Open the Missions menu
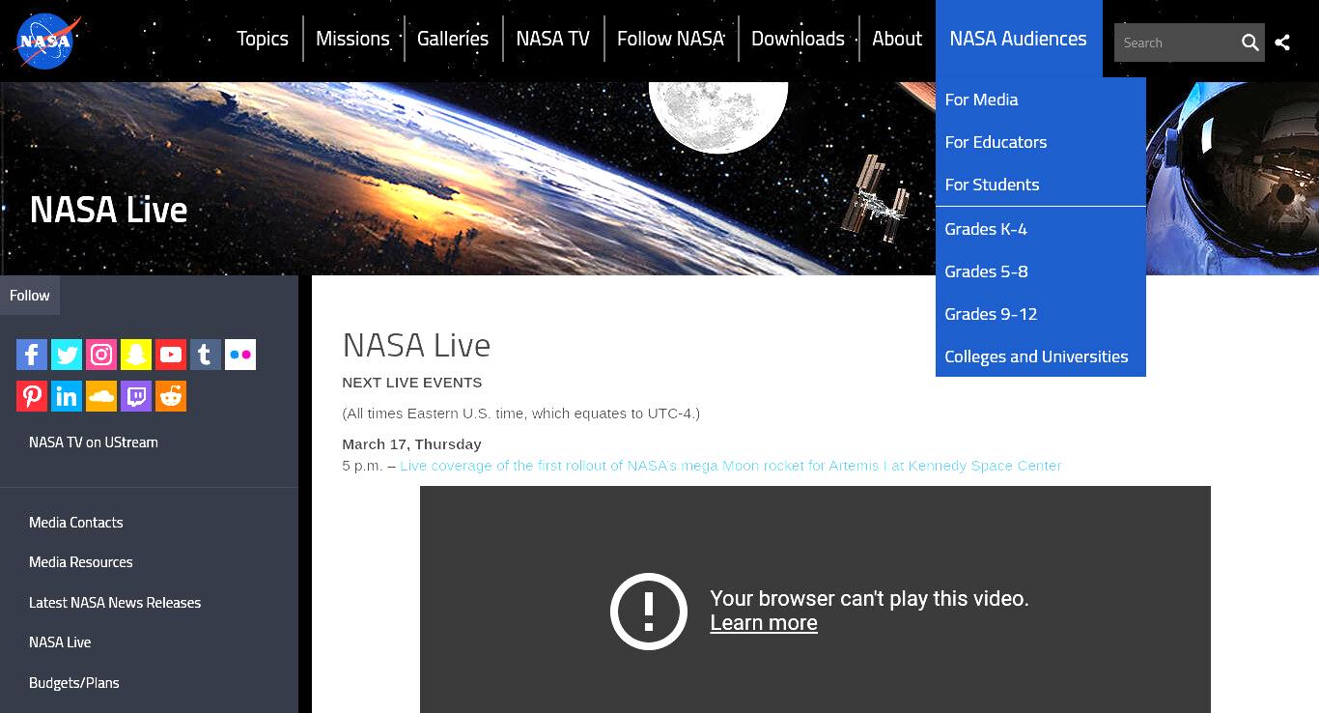This screenshot has width=1319, height=713. [352, 39]
